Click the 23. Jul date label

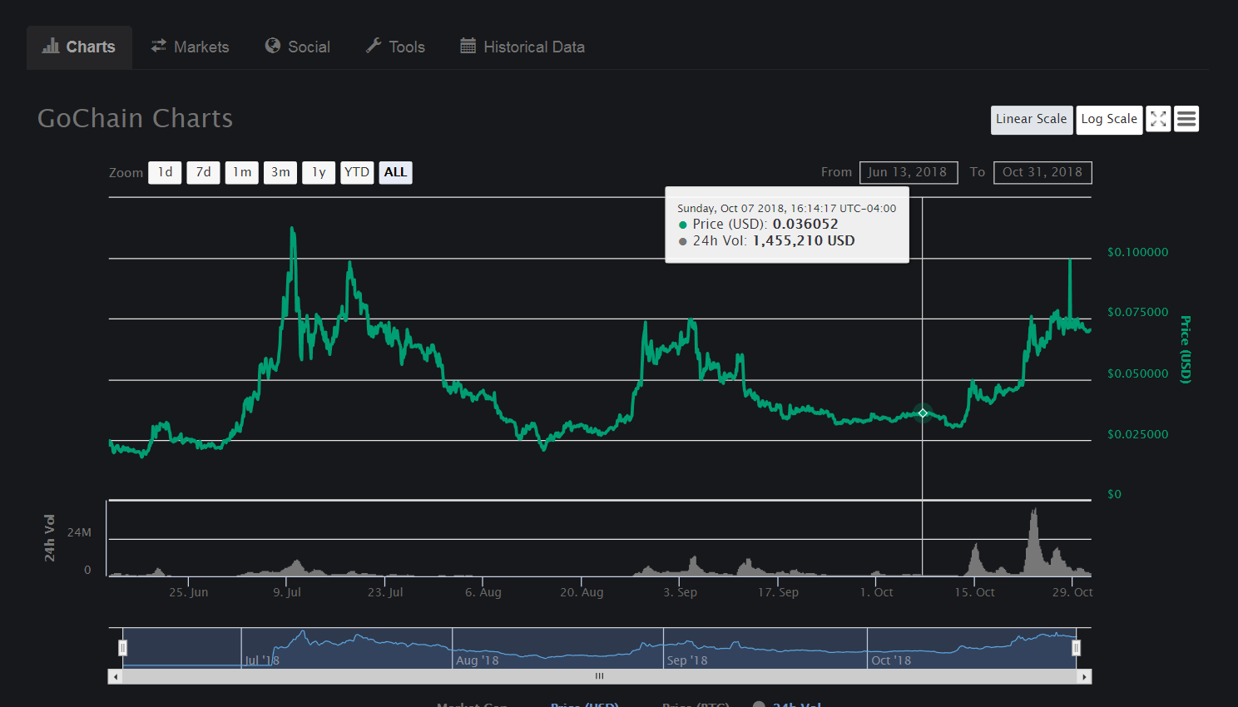(385, 592)
